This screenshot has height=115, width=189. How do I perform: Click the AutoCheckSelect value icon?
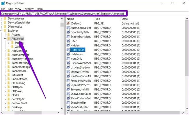point(68,28)
